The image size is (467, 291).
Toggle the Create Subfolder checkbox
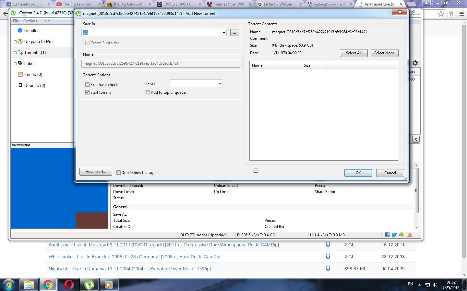[x=87, y=43]
